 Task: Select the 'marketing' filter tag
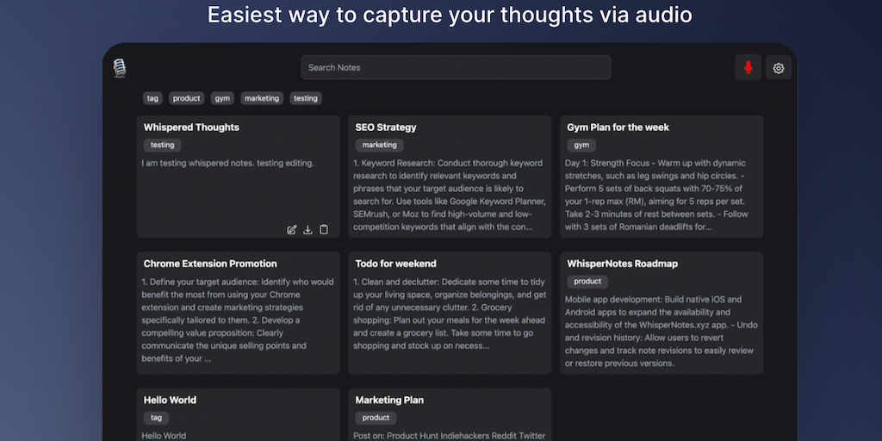point(262,98)
